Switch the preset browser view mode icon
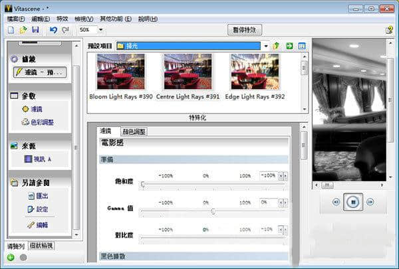The width and height of the screenshot is (399, 269). click(x=301, y=46)
